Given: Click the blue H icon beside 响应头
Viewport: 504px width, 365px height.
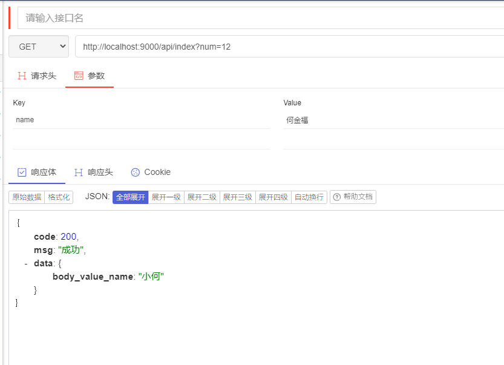Looking at the screenshot, I should coord(79,173).
